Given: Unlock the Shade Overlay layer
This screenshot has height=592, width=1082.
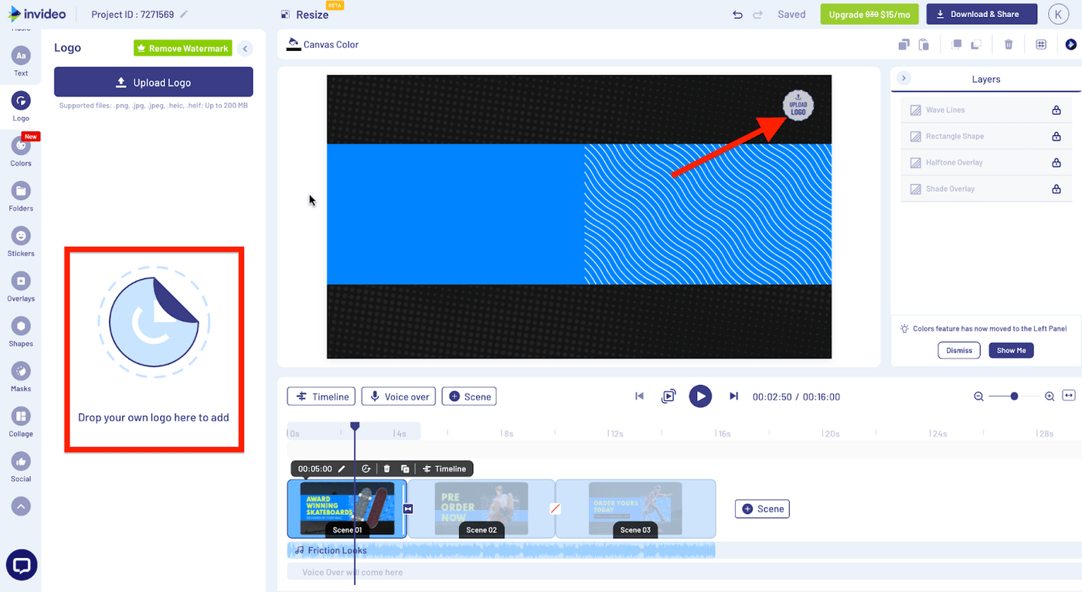Looking at the screenshot, I should tap(1056, 189).
